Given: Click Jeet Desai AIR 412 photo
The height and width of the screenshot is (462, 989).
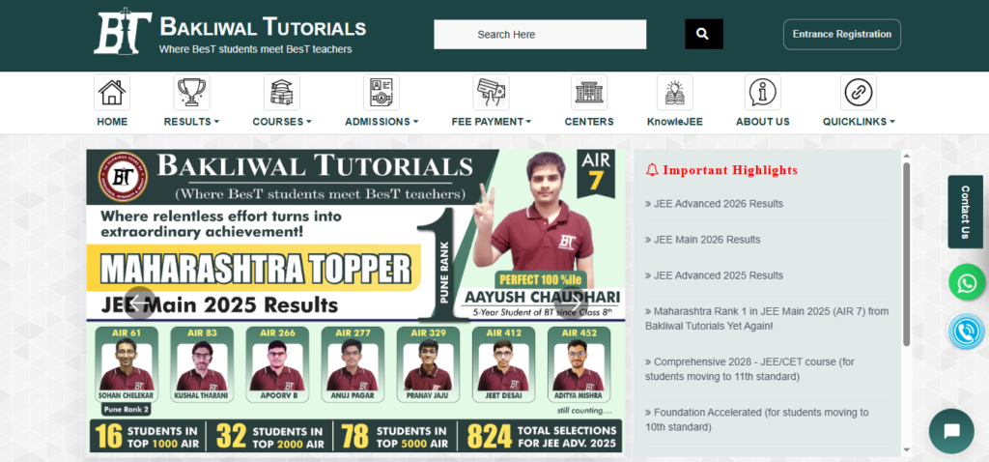Looking at the screenshot, I should [502, 366].
